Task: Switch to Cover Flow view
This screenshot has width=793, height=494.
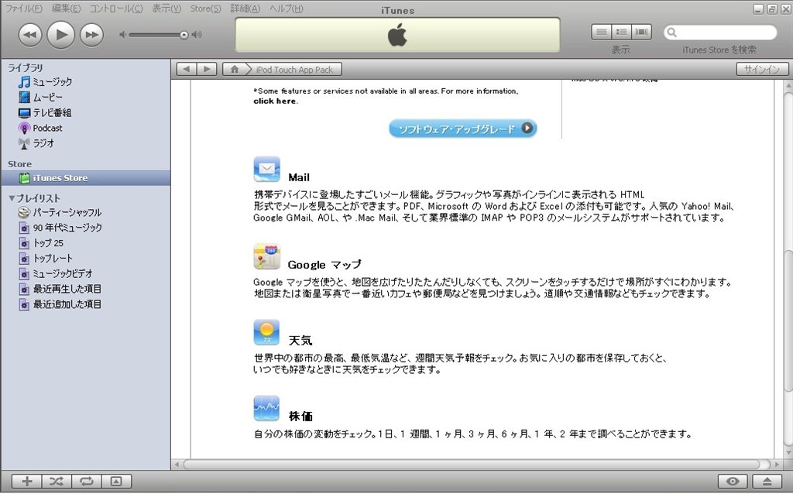Action: point(641,32)
